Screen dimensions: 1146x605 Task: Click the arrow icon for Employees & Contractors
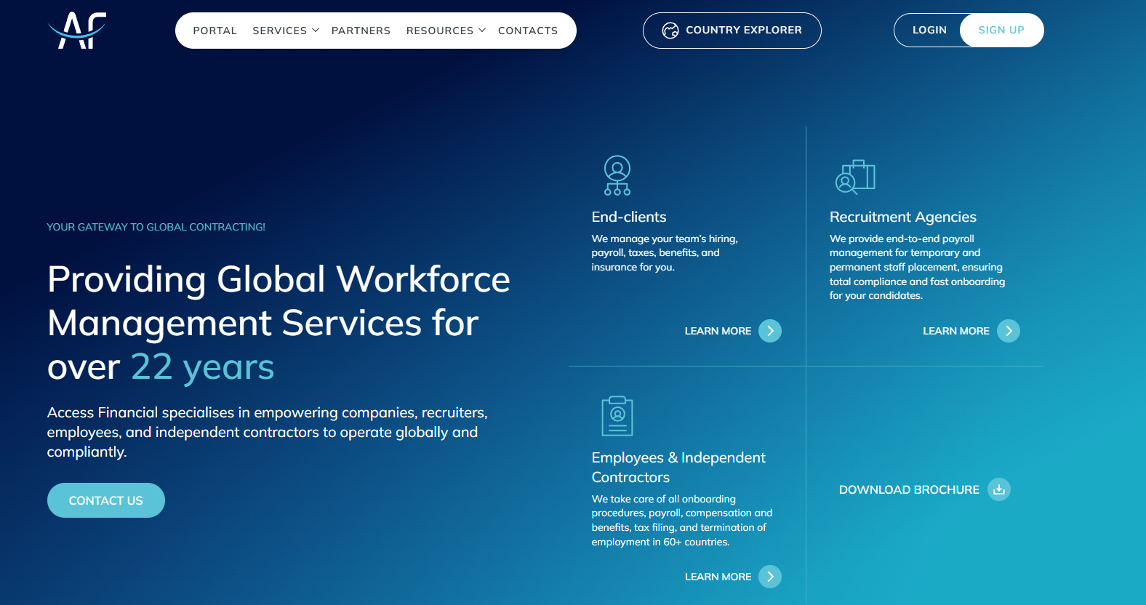770,577
